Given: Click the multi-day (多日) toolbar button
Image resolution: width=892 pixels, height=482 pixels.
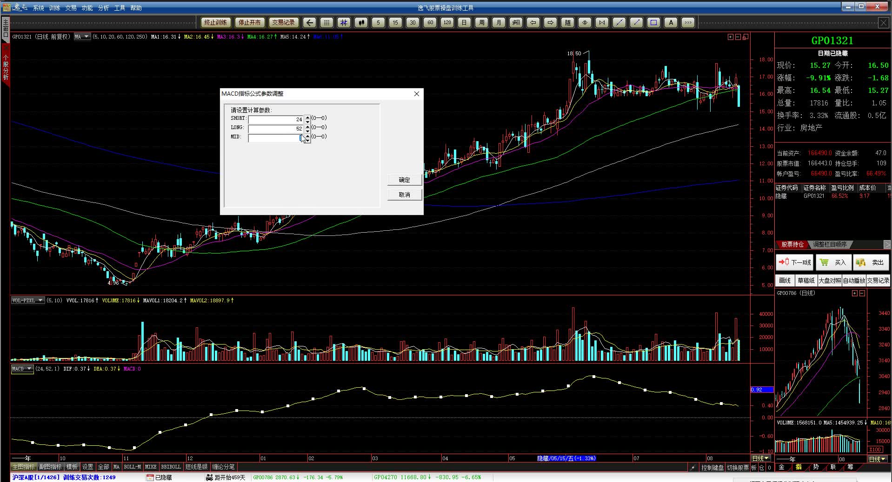Looking at the screenshot, I should point(516,22).
